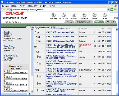Open the お問合せ inquiry icon
119x96 pixels.
click(x=94, y=15)
